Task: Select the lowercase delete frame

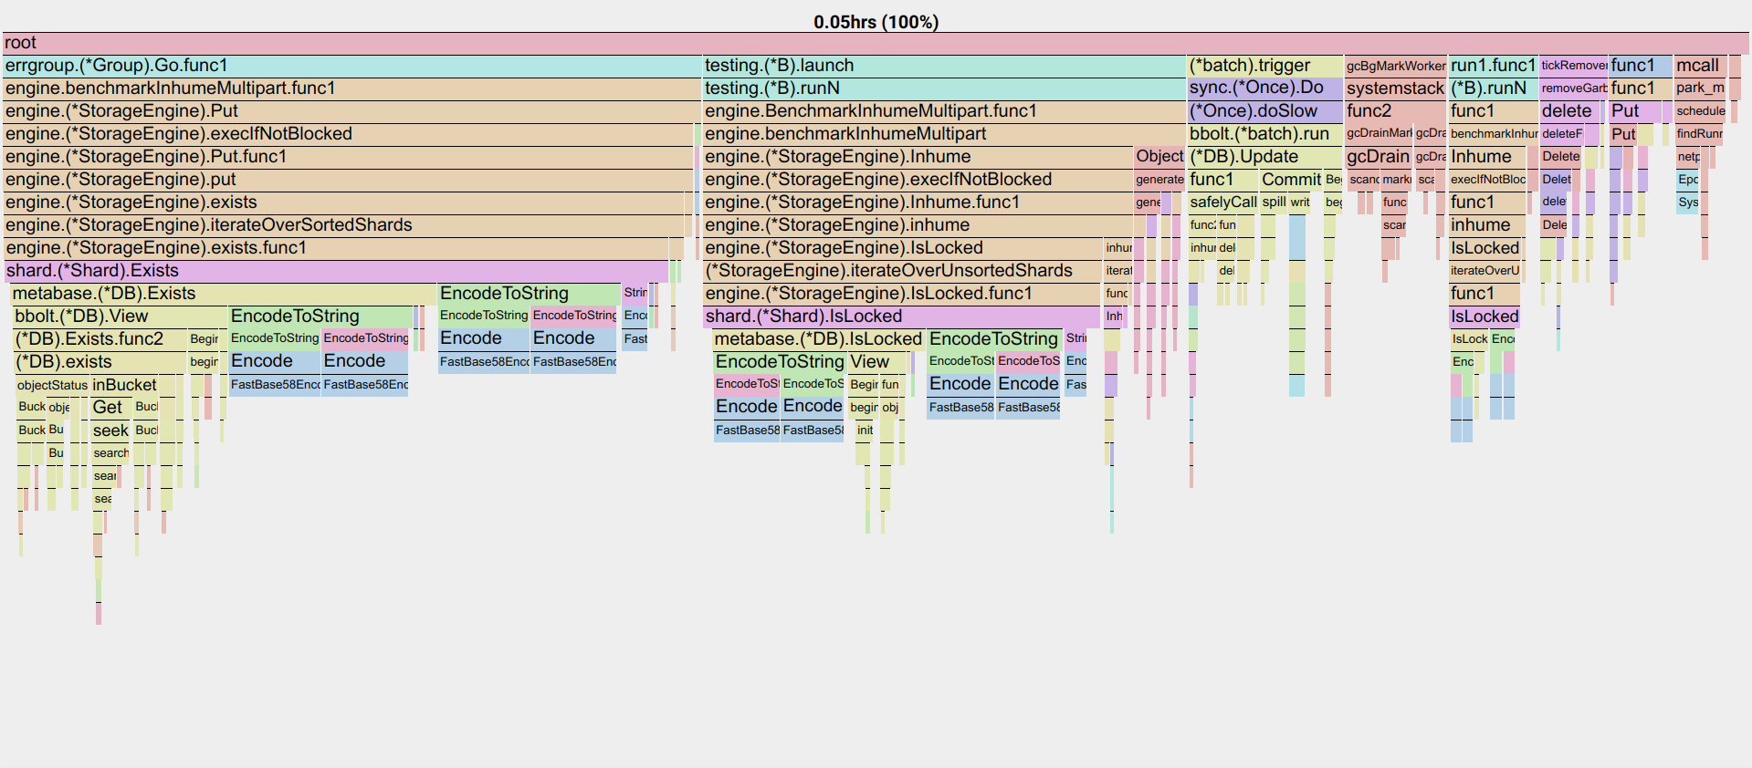Action: coord(1570,111)
